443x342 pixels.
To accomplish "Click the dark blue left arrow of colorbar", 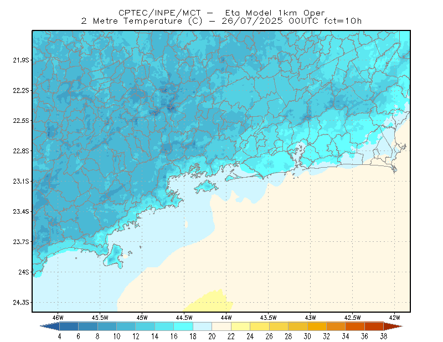I will [50, 326].
